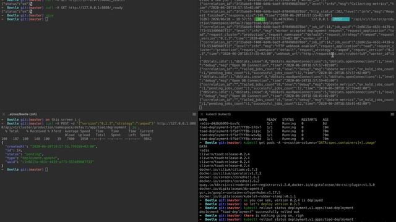Select the Beetle (zsh) pane title label
The height and width of the screenshot is (222, 396).
(22, 114)
